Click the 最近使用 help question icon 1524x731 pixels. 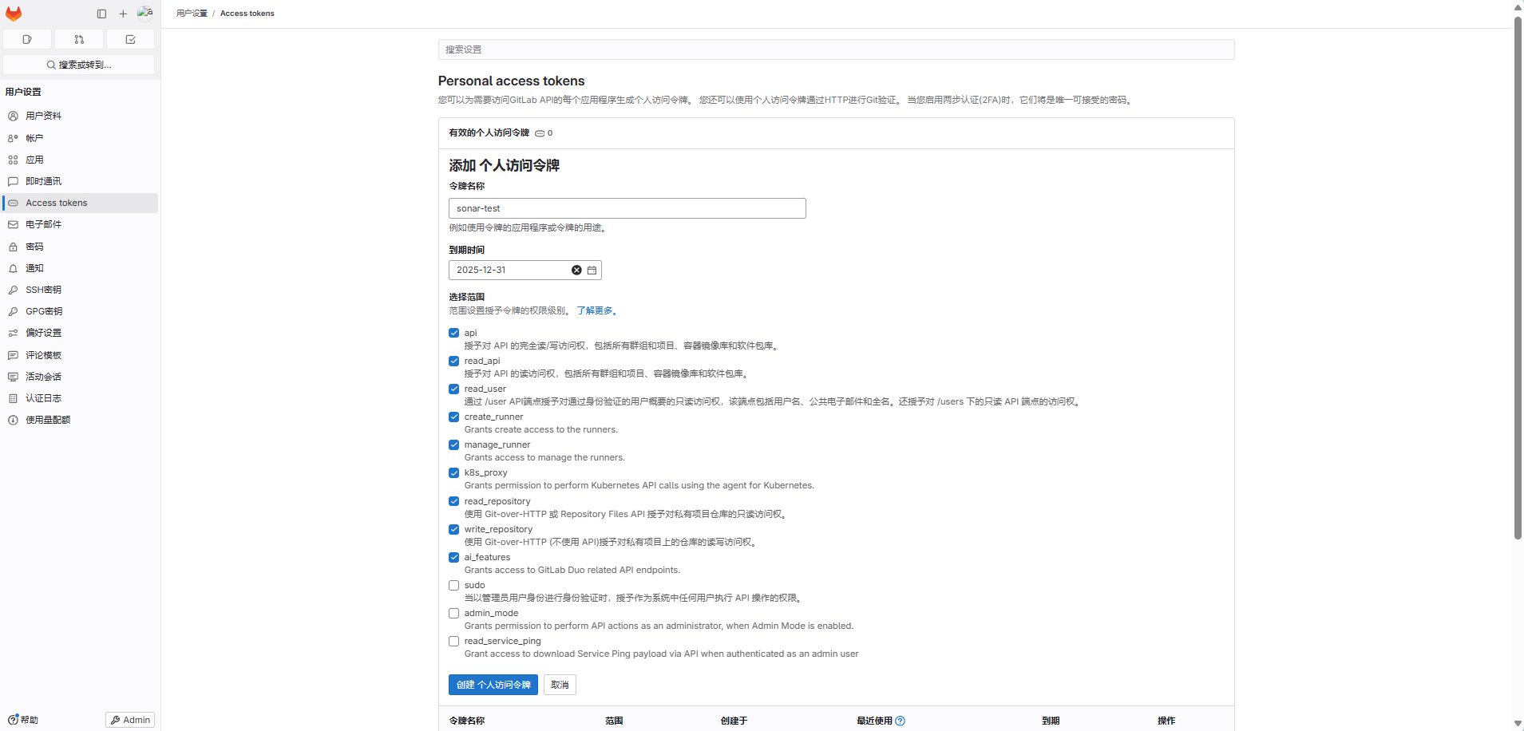[900, 721]
